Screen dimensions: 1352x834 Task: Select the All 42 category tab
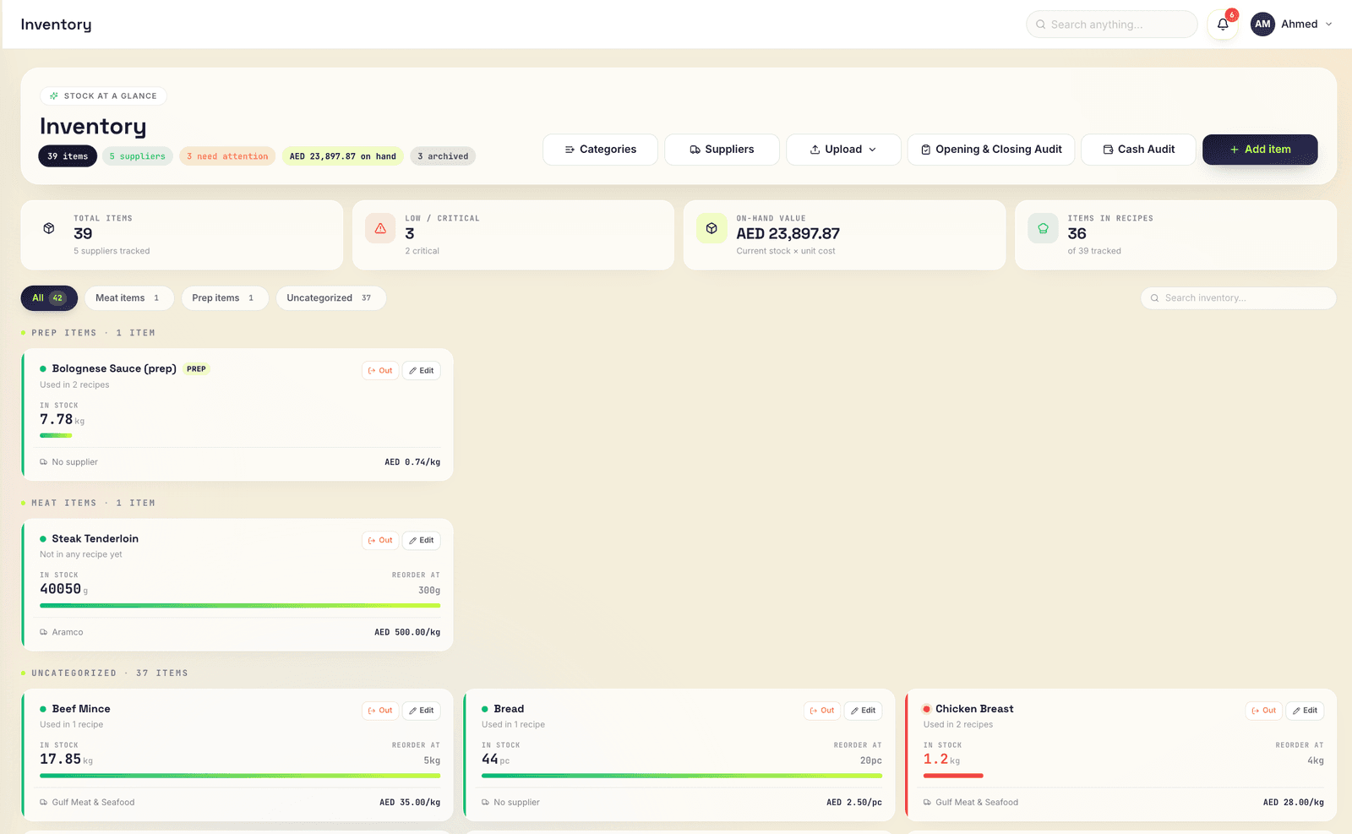coord(49,298)
